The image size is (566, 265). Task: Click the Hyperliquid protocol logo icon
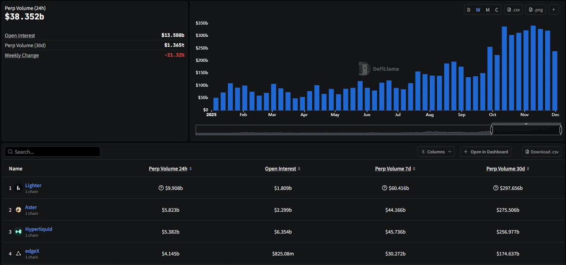click(x=18, y=232)
